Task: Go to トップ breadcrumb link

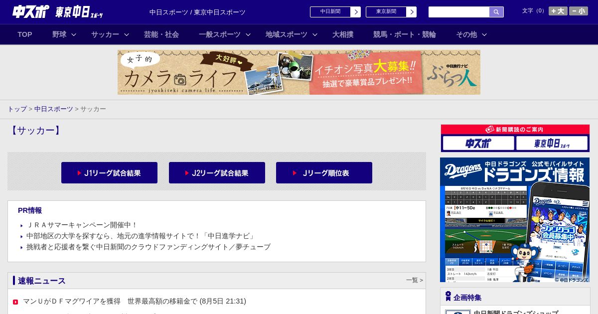Action: click(x=17, y=109)
